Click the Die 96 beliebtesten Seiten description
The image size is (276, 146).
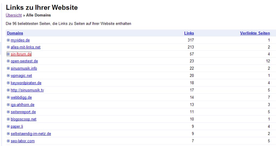tap(68, 24)
